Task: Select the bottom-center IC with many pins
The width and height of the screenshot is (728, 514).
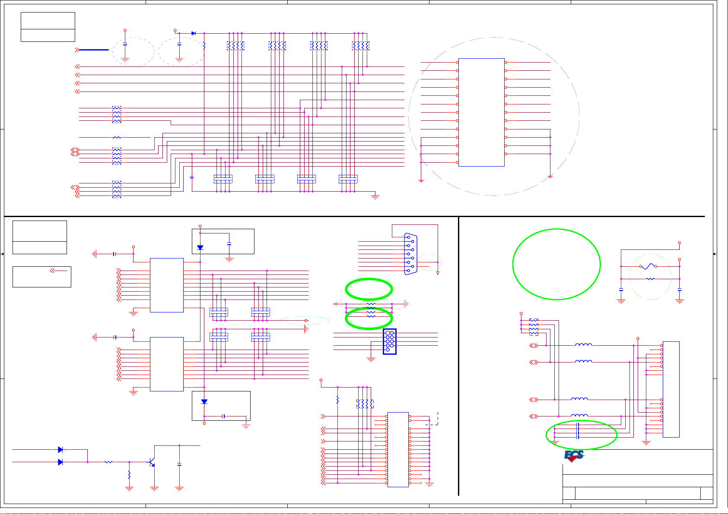Action: pyautogui.click(x=398, y=450)
